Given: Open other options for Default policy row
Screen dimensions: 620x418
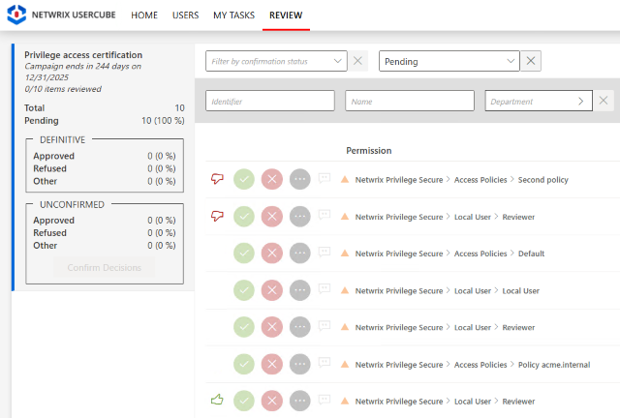Looking at the screenshot, I should (x=299, y=254).
